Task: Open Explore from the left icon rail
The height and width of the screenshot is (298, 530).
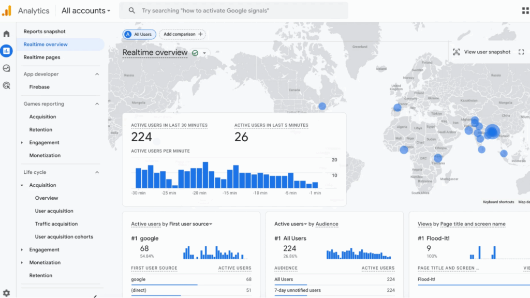Action: click(x=6, y=68)
